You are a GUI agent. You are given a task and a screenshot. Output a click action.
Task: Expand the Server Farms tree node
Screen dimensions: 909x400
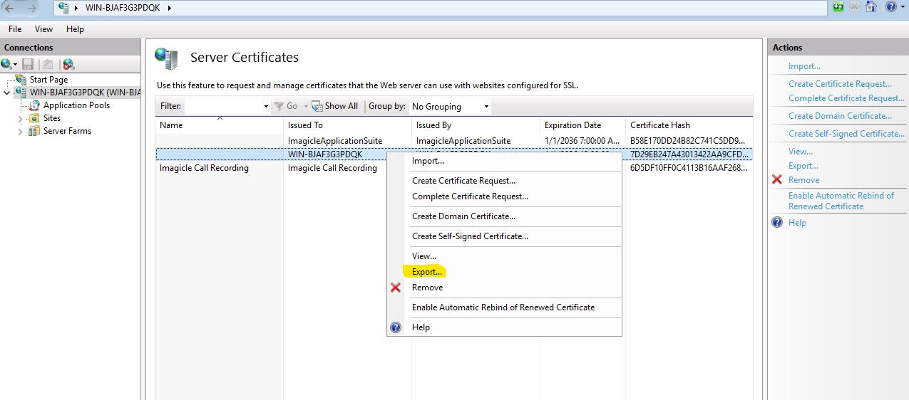21,132
